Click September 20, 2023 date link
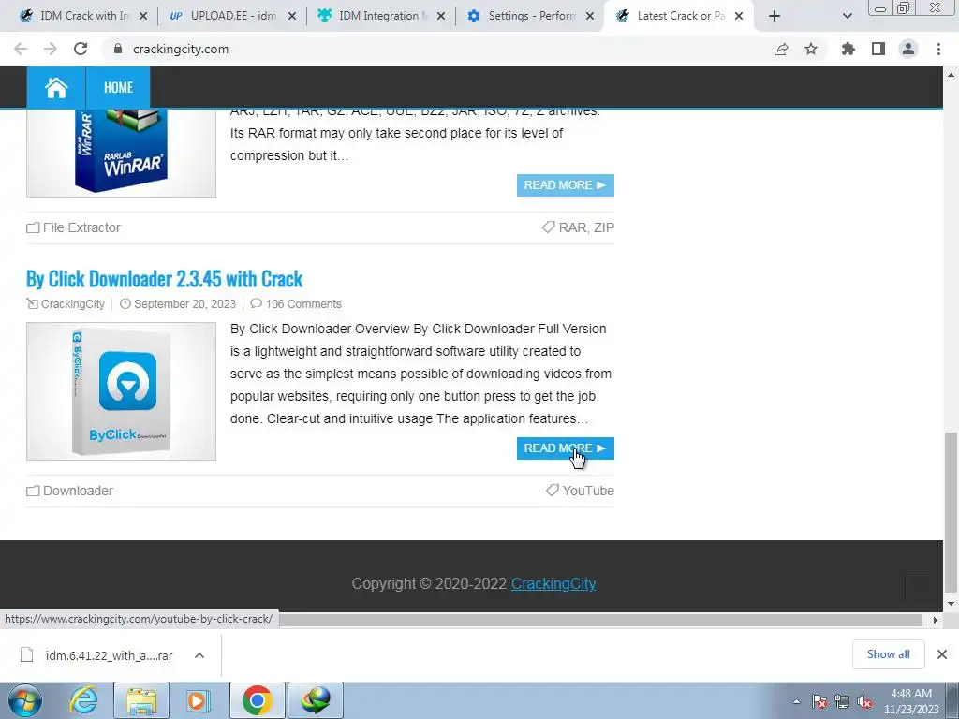Screen dimensions: 959x719 coord(184,304)
